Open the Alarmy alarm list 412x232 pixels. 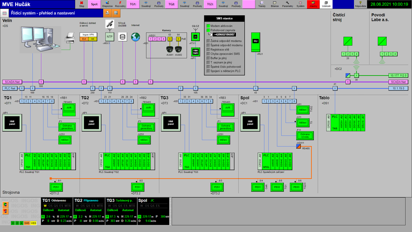[313, 4]
